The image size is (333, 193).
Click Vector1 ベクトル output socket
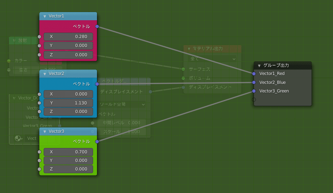97,27
